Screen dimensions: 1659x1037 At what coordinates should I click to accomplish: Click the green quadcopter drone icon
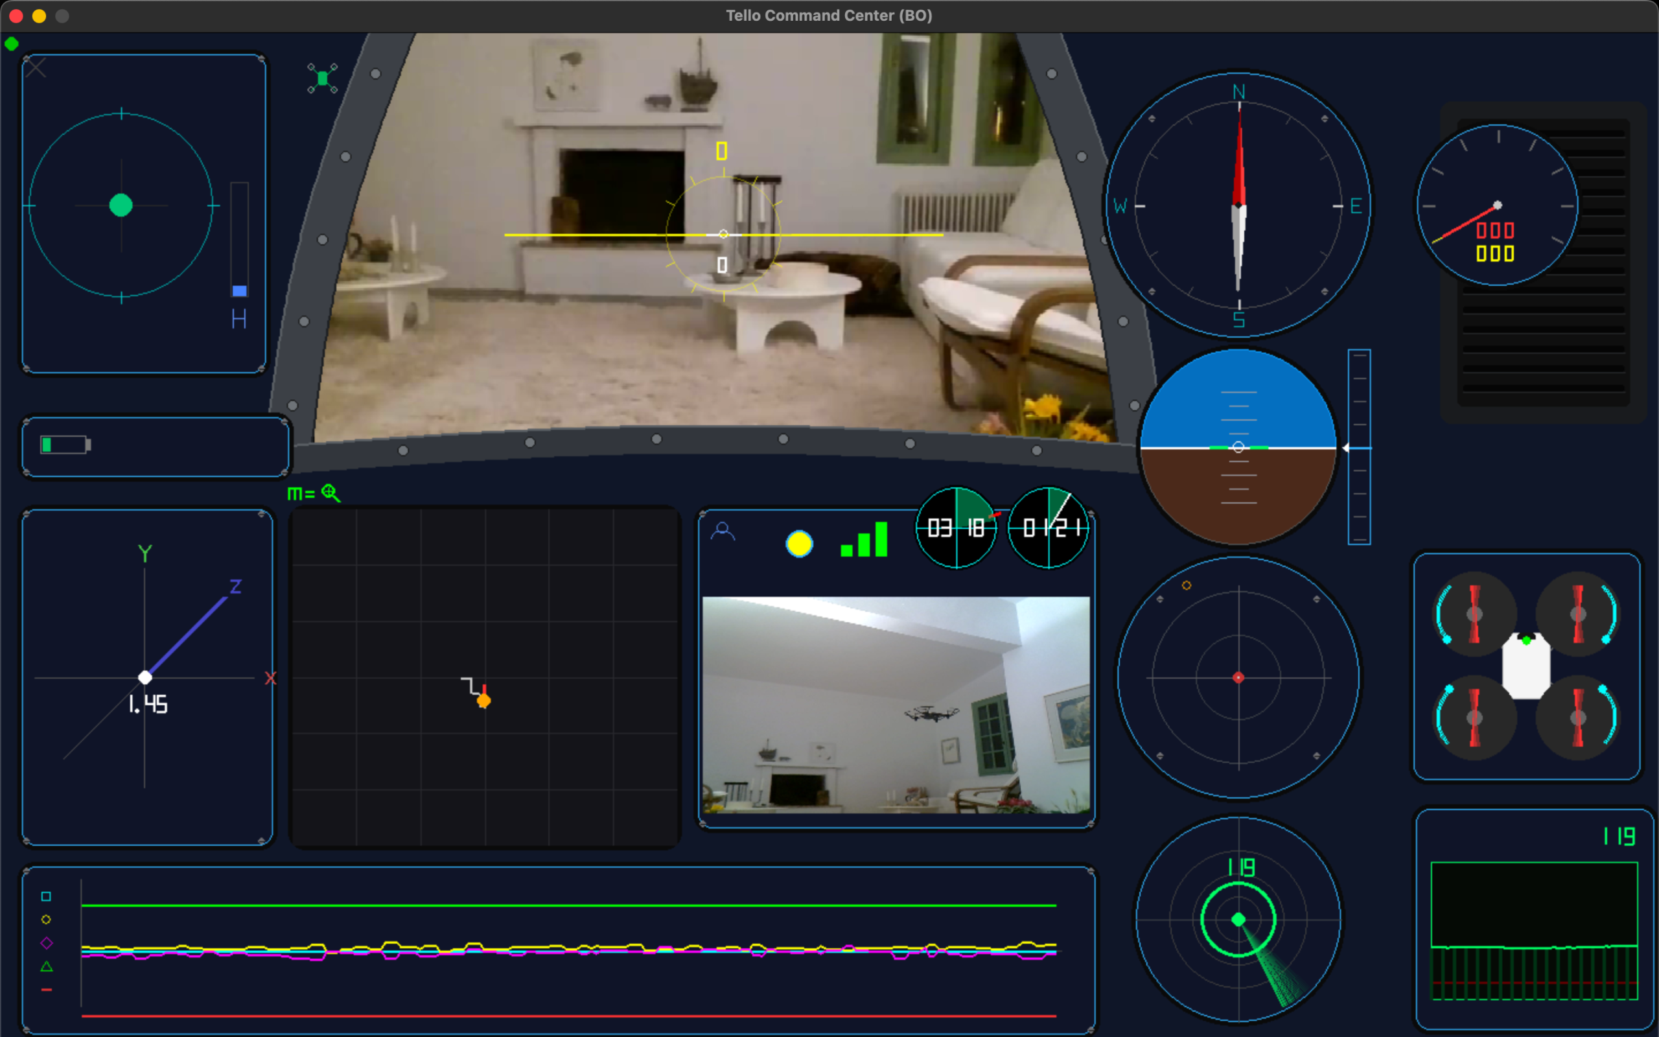[322, 78]
